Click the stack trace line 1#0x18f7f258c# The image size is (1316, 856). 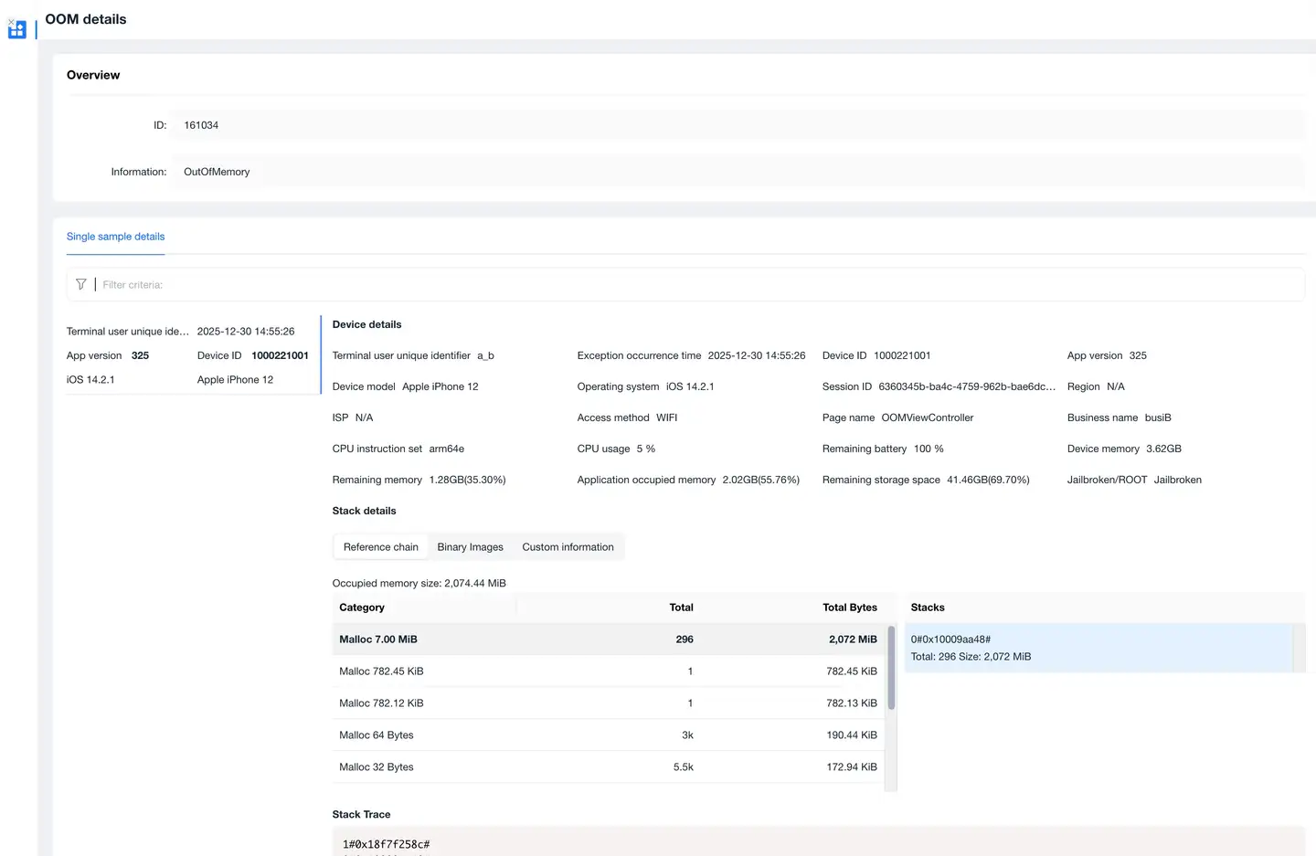click(386, 844)
